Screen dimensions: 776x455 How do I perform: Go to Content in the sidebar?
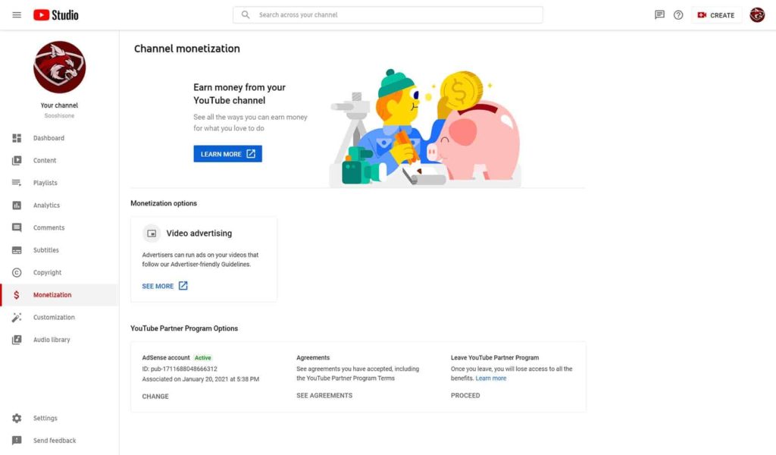click(x=45, y=161)
